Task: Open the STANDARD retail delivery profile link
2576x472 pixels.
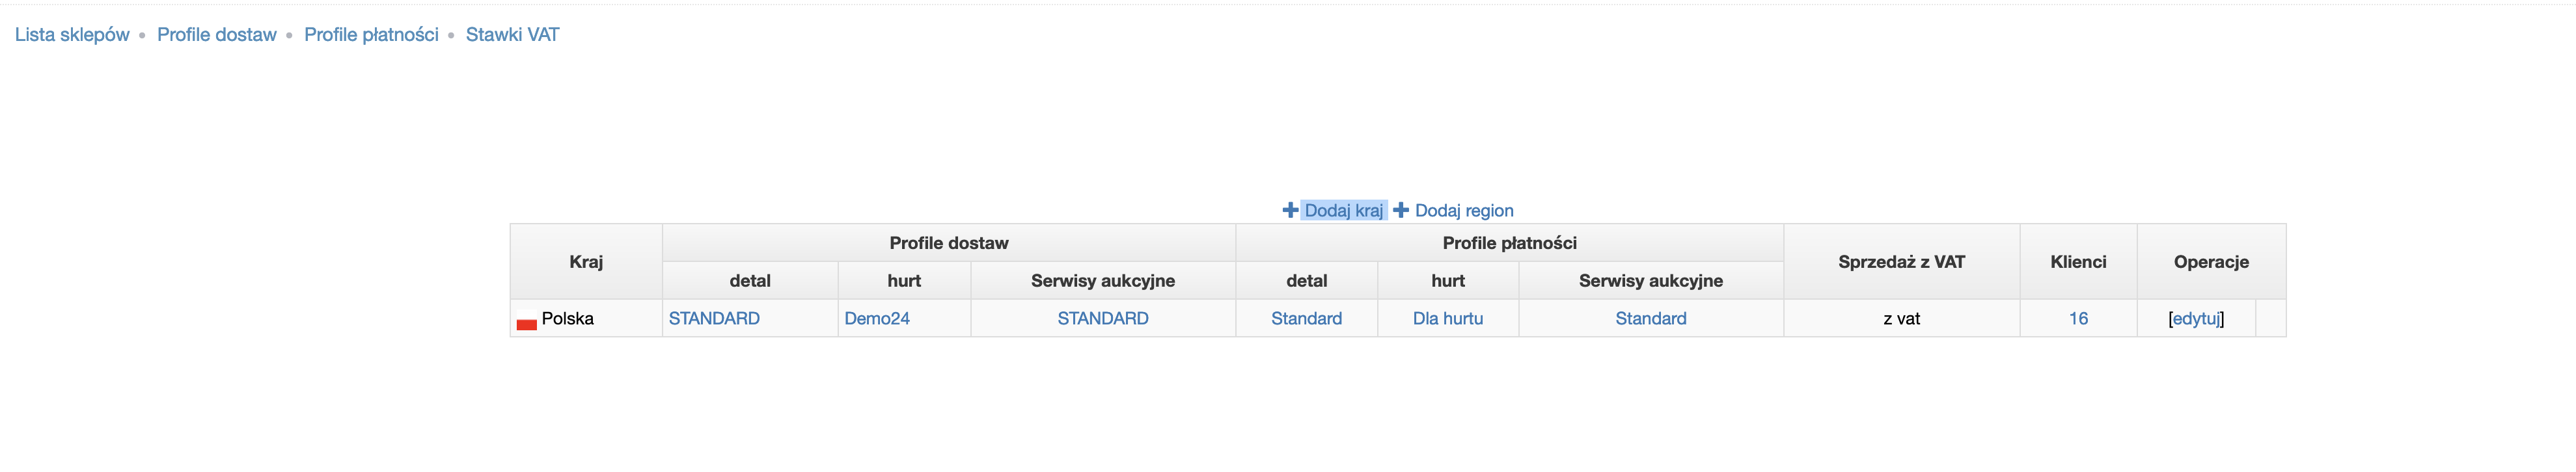Action: [x=714, y=319]
